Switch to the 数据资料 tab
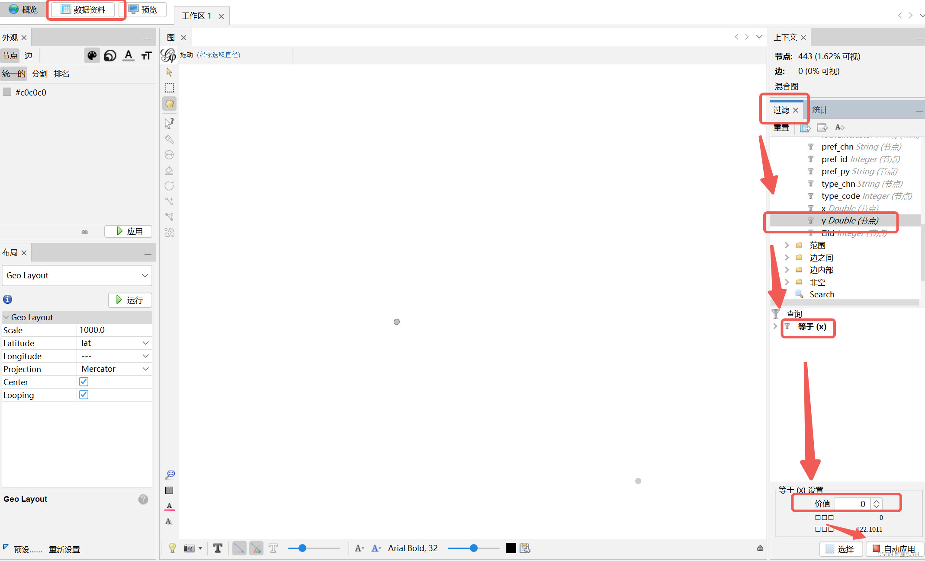This screenshot has height=561, width=925. click(84, 10)
